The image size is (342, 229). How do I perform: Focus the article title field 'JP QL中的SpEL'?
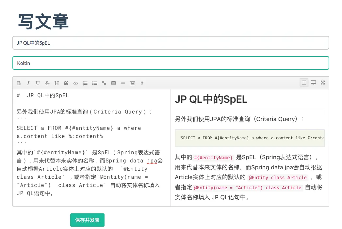[x=171, y=43]
